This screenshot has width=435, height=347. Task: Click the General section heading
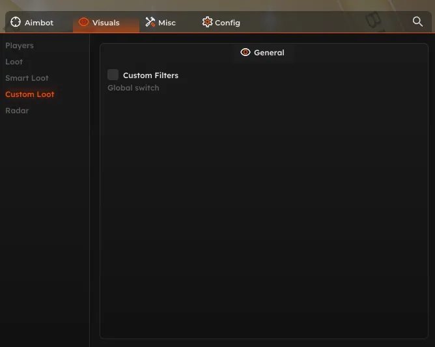point(269,53)
